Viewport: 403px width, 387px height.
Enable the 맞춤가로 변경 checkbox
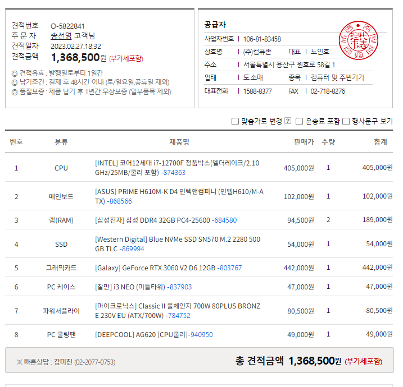coord(235,121)
